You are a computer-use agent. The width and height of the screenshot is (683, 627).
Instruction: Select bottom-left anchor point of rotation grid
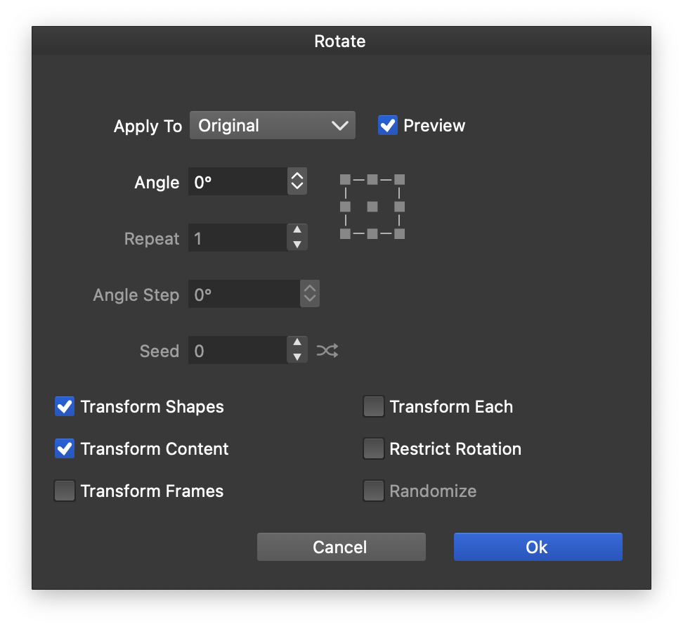point(345,233)
